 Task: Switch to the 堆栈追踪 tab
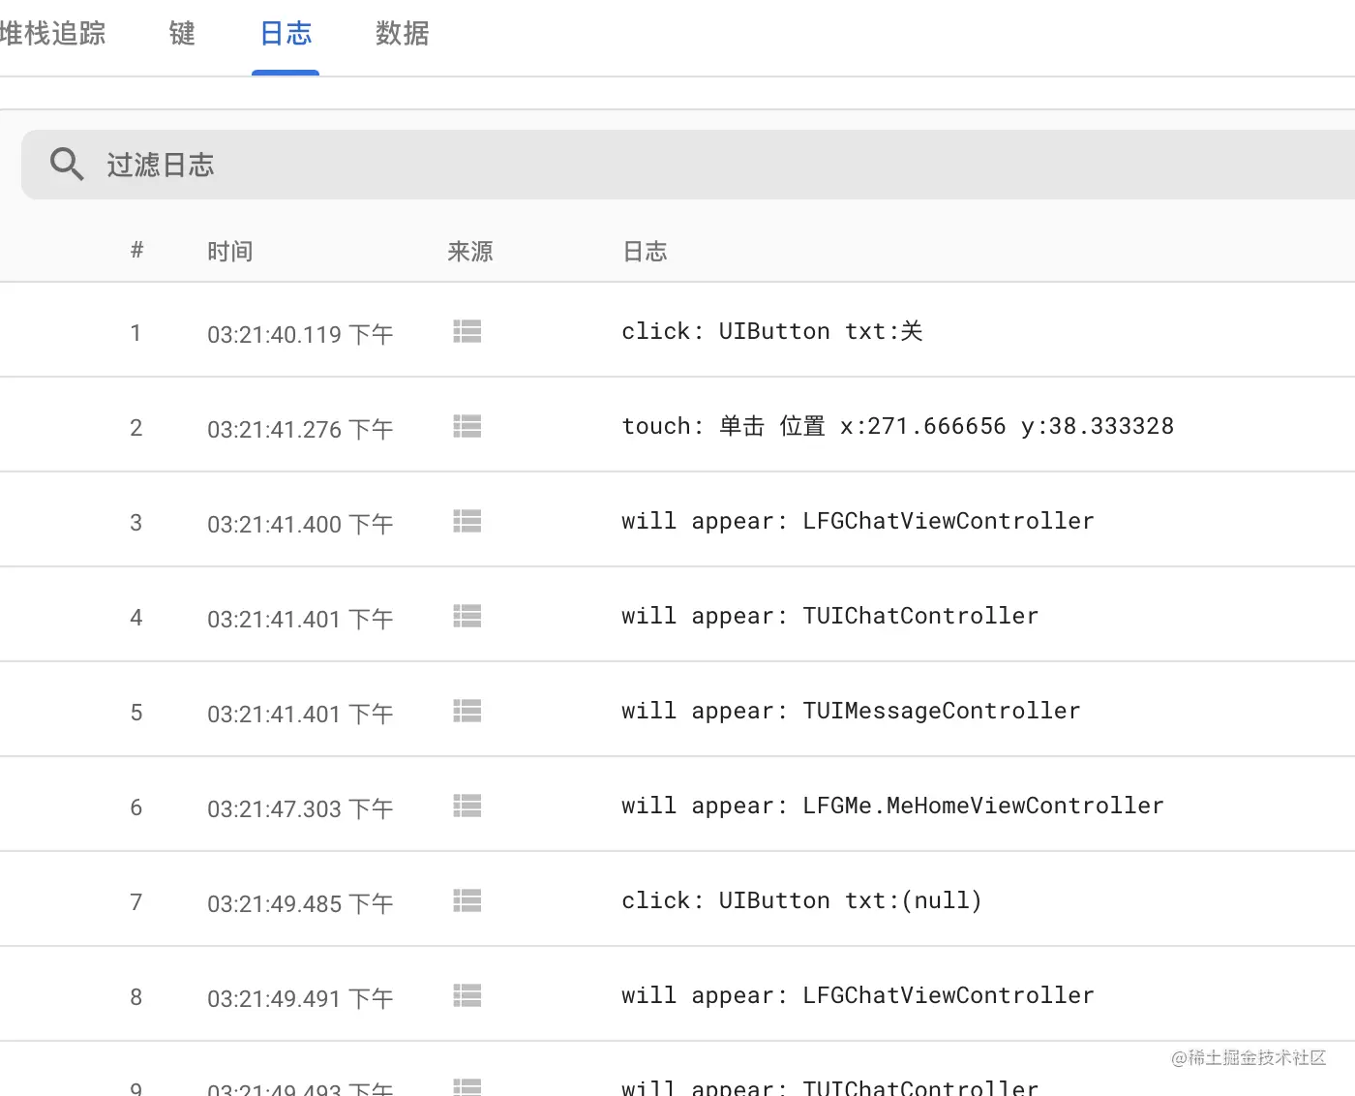53,34
